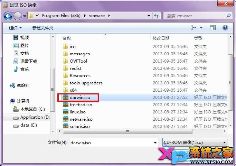Select the redist folder icon
The width and height of the screenshot is (236, 166).
coord(65,68)
